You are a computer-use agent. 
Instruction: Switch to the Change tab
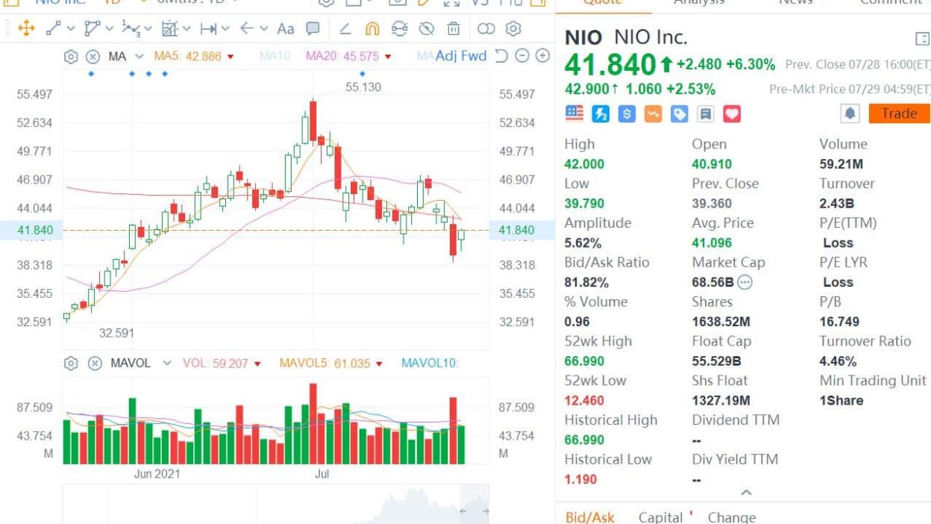[x=732, y=517]
